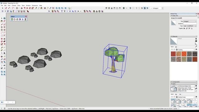Click the eyedropper Sample Paint icon in Materials
This screenshot has width=199, height=112.
pyautogui.click(x=196, y=46)
